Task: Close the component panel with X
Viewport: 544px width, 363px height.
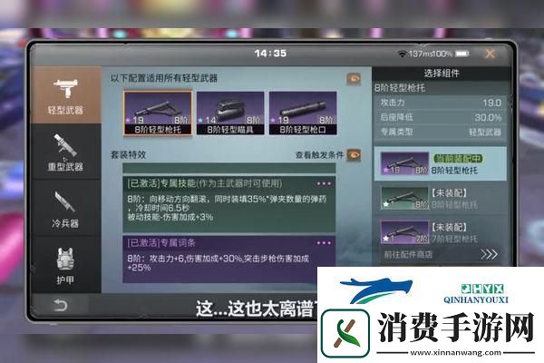Action: pyautogui.click(x=490, y=54)
